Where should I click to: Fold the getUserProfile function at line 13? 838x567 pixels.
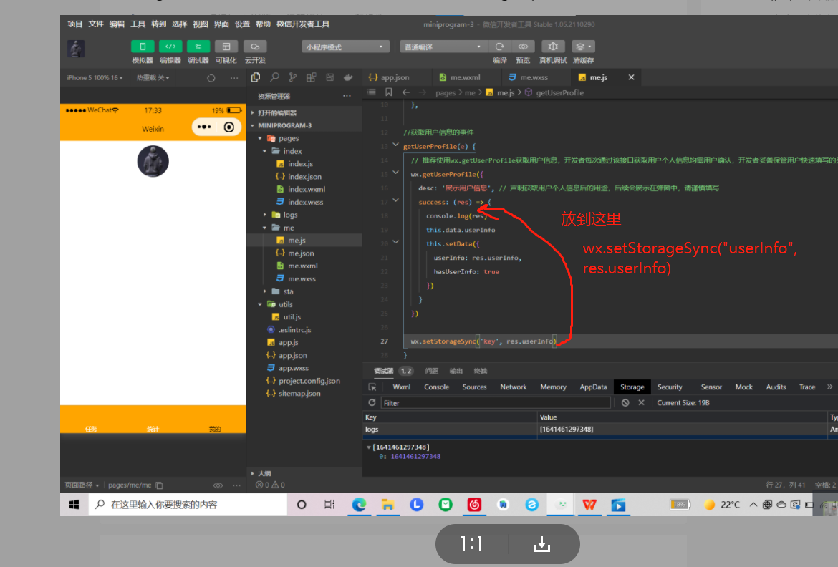coord(395,145)
